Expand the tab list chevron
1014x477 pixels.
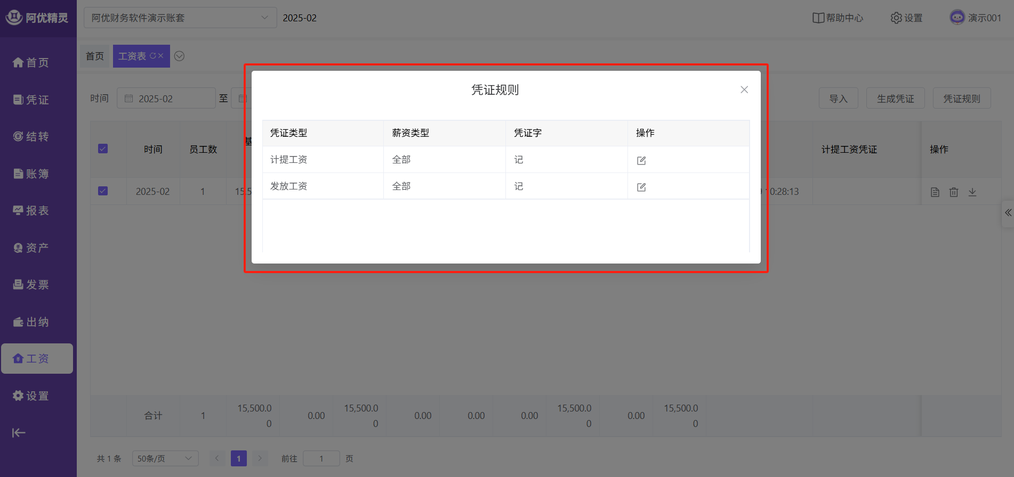[x=179, y=56]
